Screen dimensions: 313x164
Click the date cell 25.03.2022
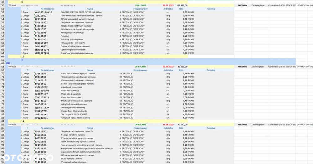point(141,125)
